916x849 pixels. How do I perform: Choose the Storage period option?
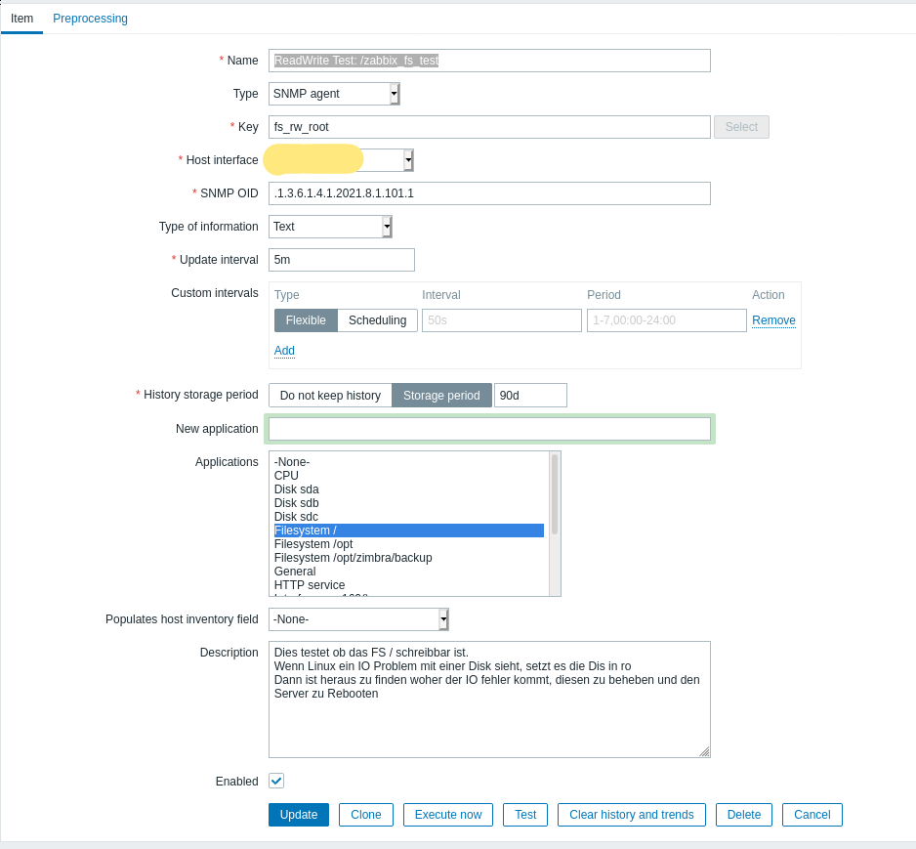[x=441, y=396]
